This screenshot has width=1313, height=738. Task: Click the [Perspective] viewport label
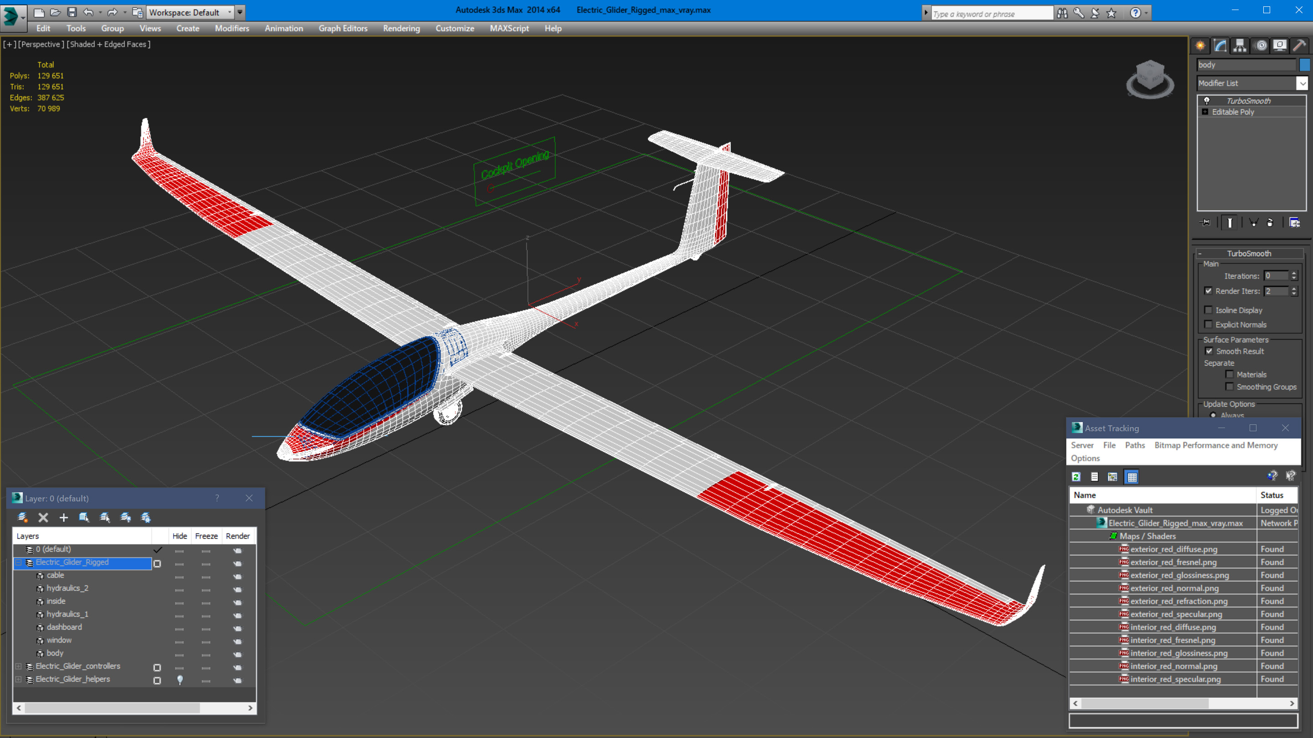41,44
